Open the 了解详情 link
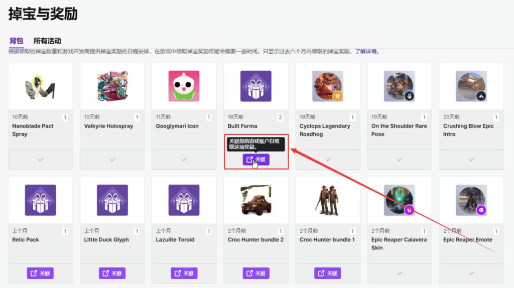This screenshot has height=288, width=514. [366, 52]
